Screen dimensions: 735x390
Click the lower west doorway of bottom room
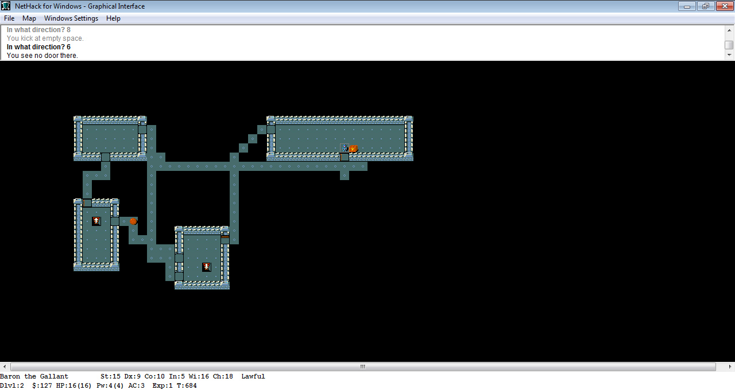click(179, 276)
